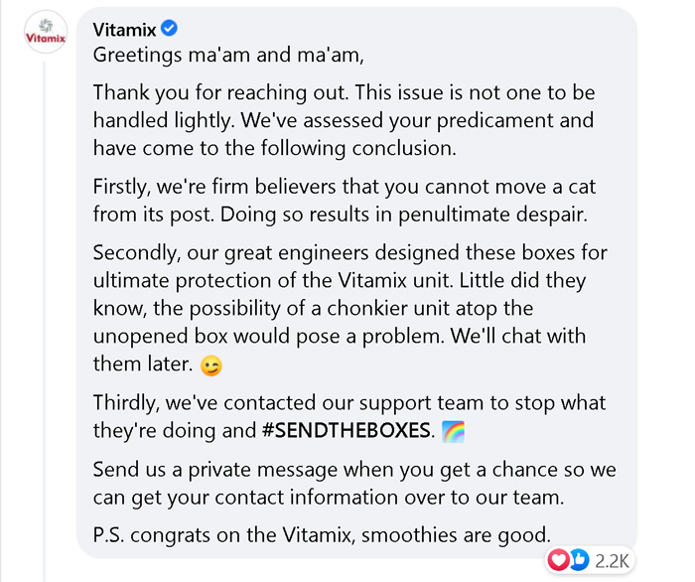Click the red heart reaction icon

558,560
